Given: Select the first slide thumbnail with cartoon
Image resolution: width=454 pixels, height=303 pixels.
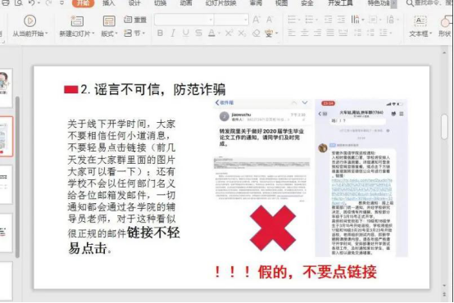Looking at the screenshot, I should [6, 88].
